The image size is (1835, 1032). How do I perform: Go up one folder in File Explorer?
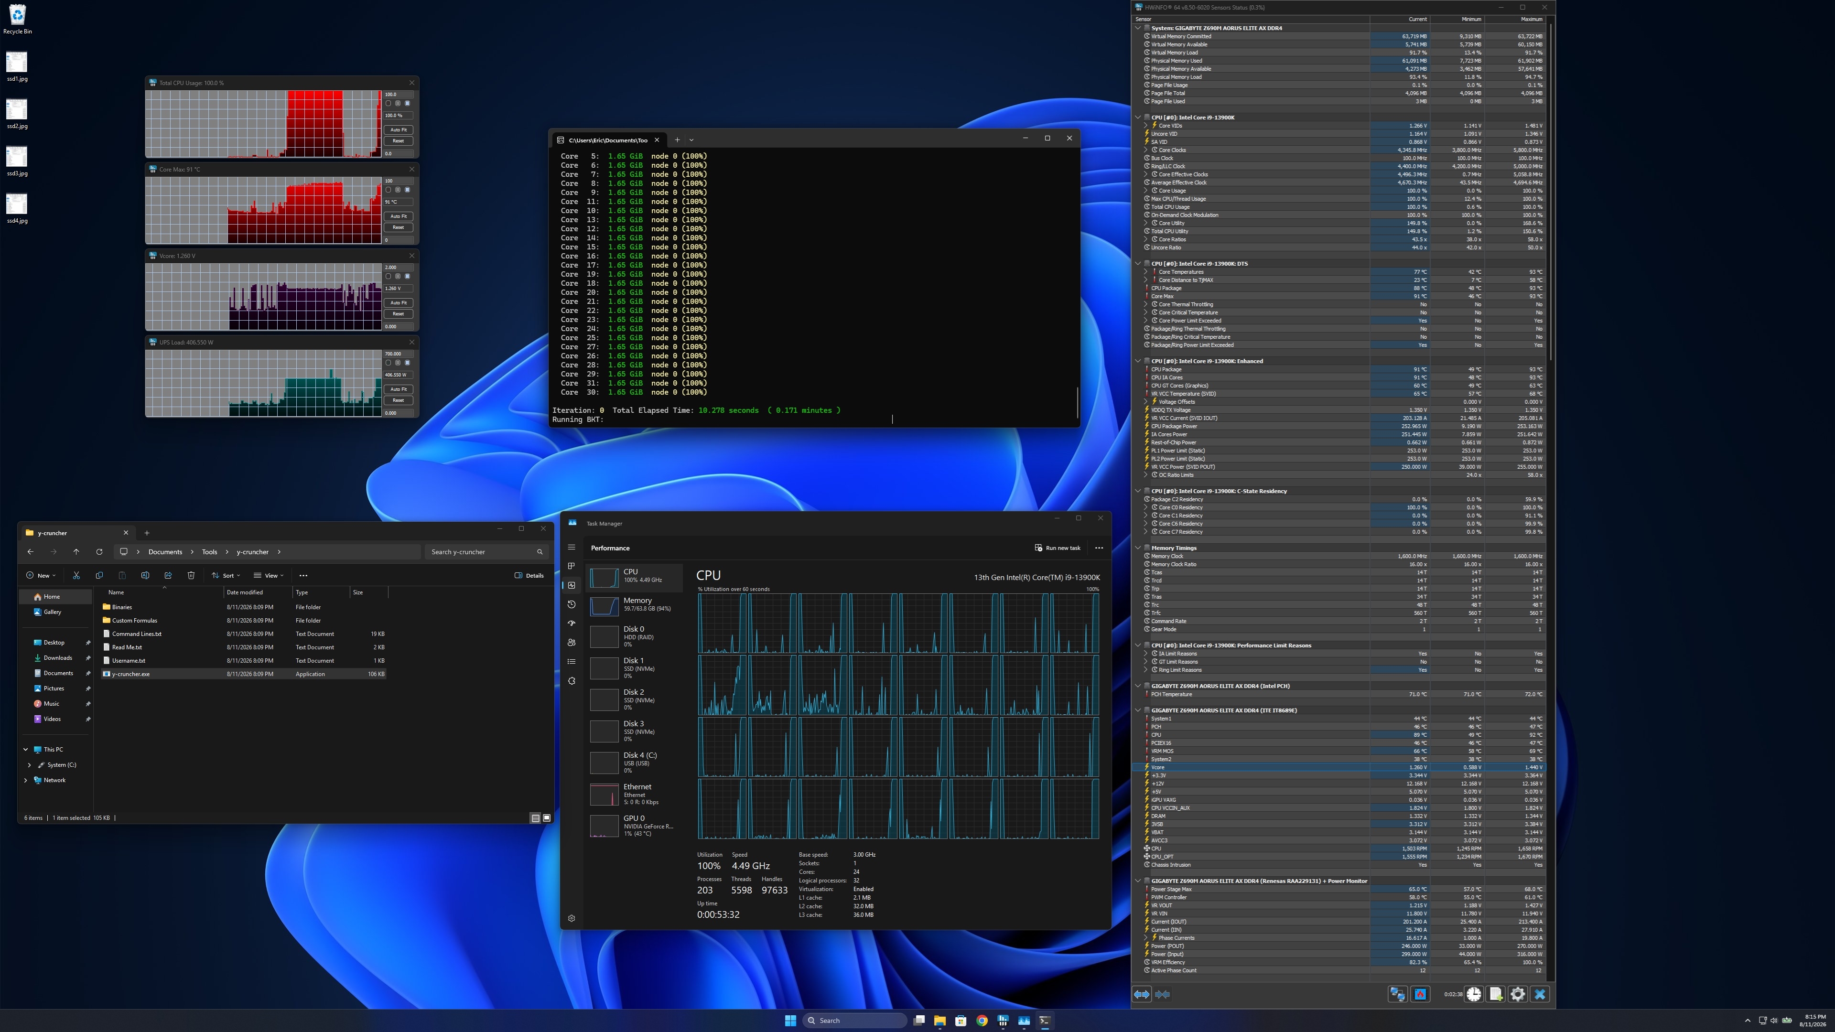76,552
